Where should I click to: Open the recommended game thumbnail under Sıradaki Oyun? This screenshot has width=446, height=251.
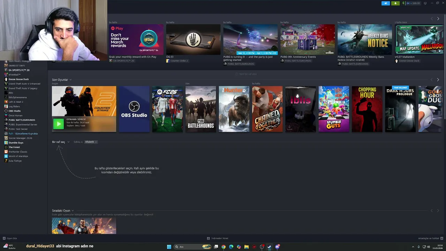tap(84, 226)
